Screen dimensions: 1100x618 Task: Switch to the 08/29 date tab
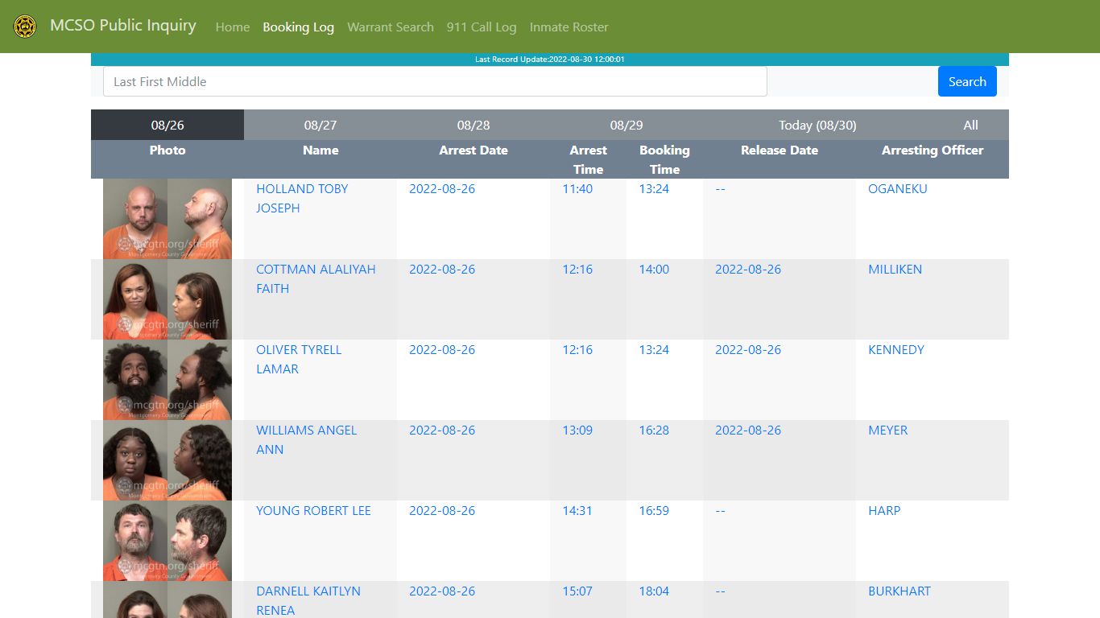coord(627,125)
